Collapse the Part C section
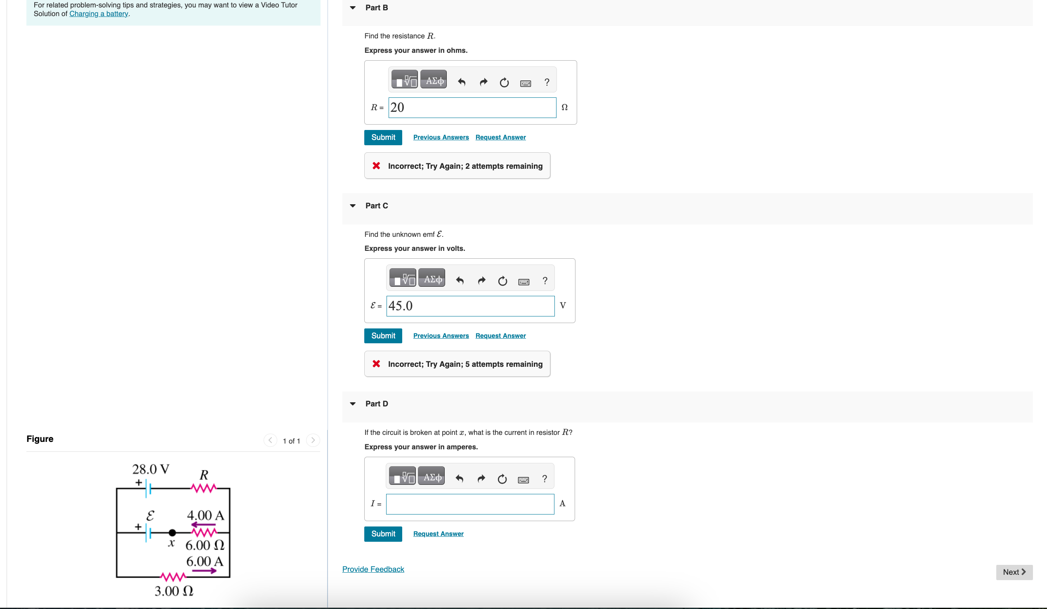 click(x=353, y=205)
